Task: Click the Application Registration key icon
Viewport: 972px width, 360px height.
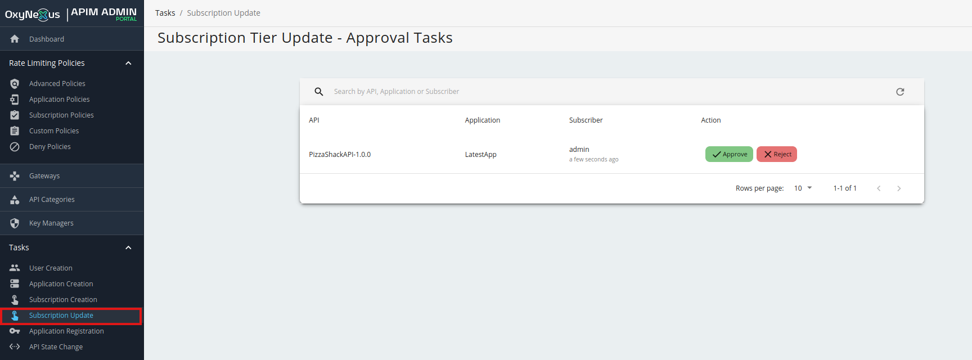Action: pos(15,331)
